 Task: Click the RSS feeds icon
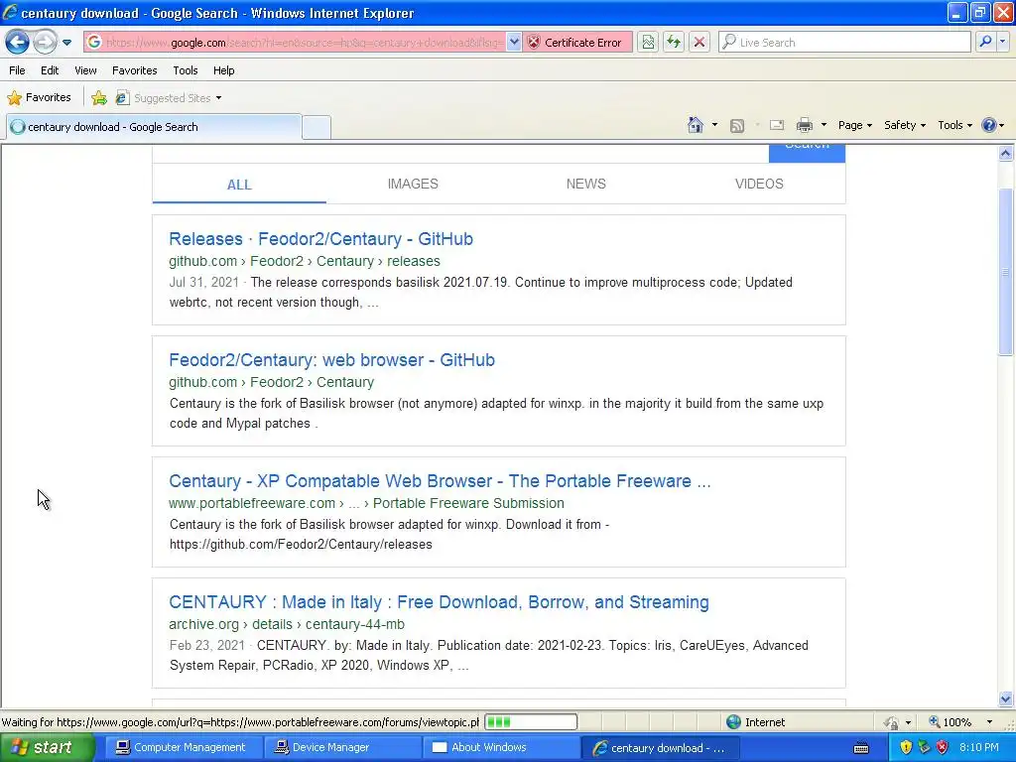coord(737,126)
